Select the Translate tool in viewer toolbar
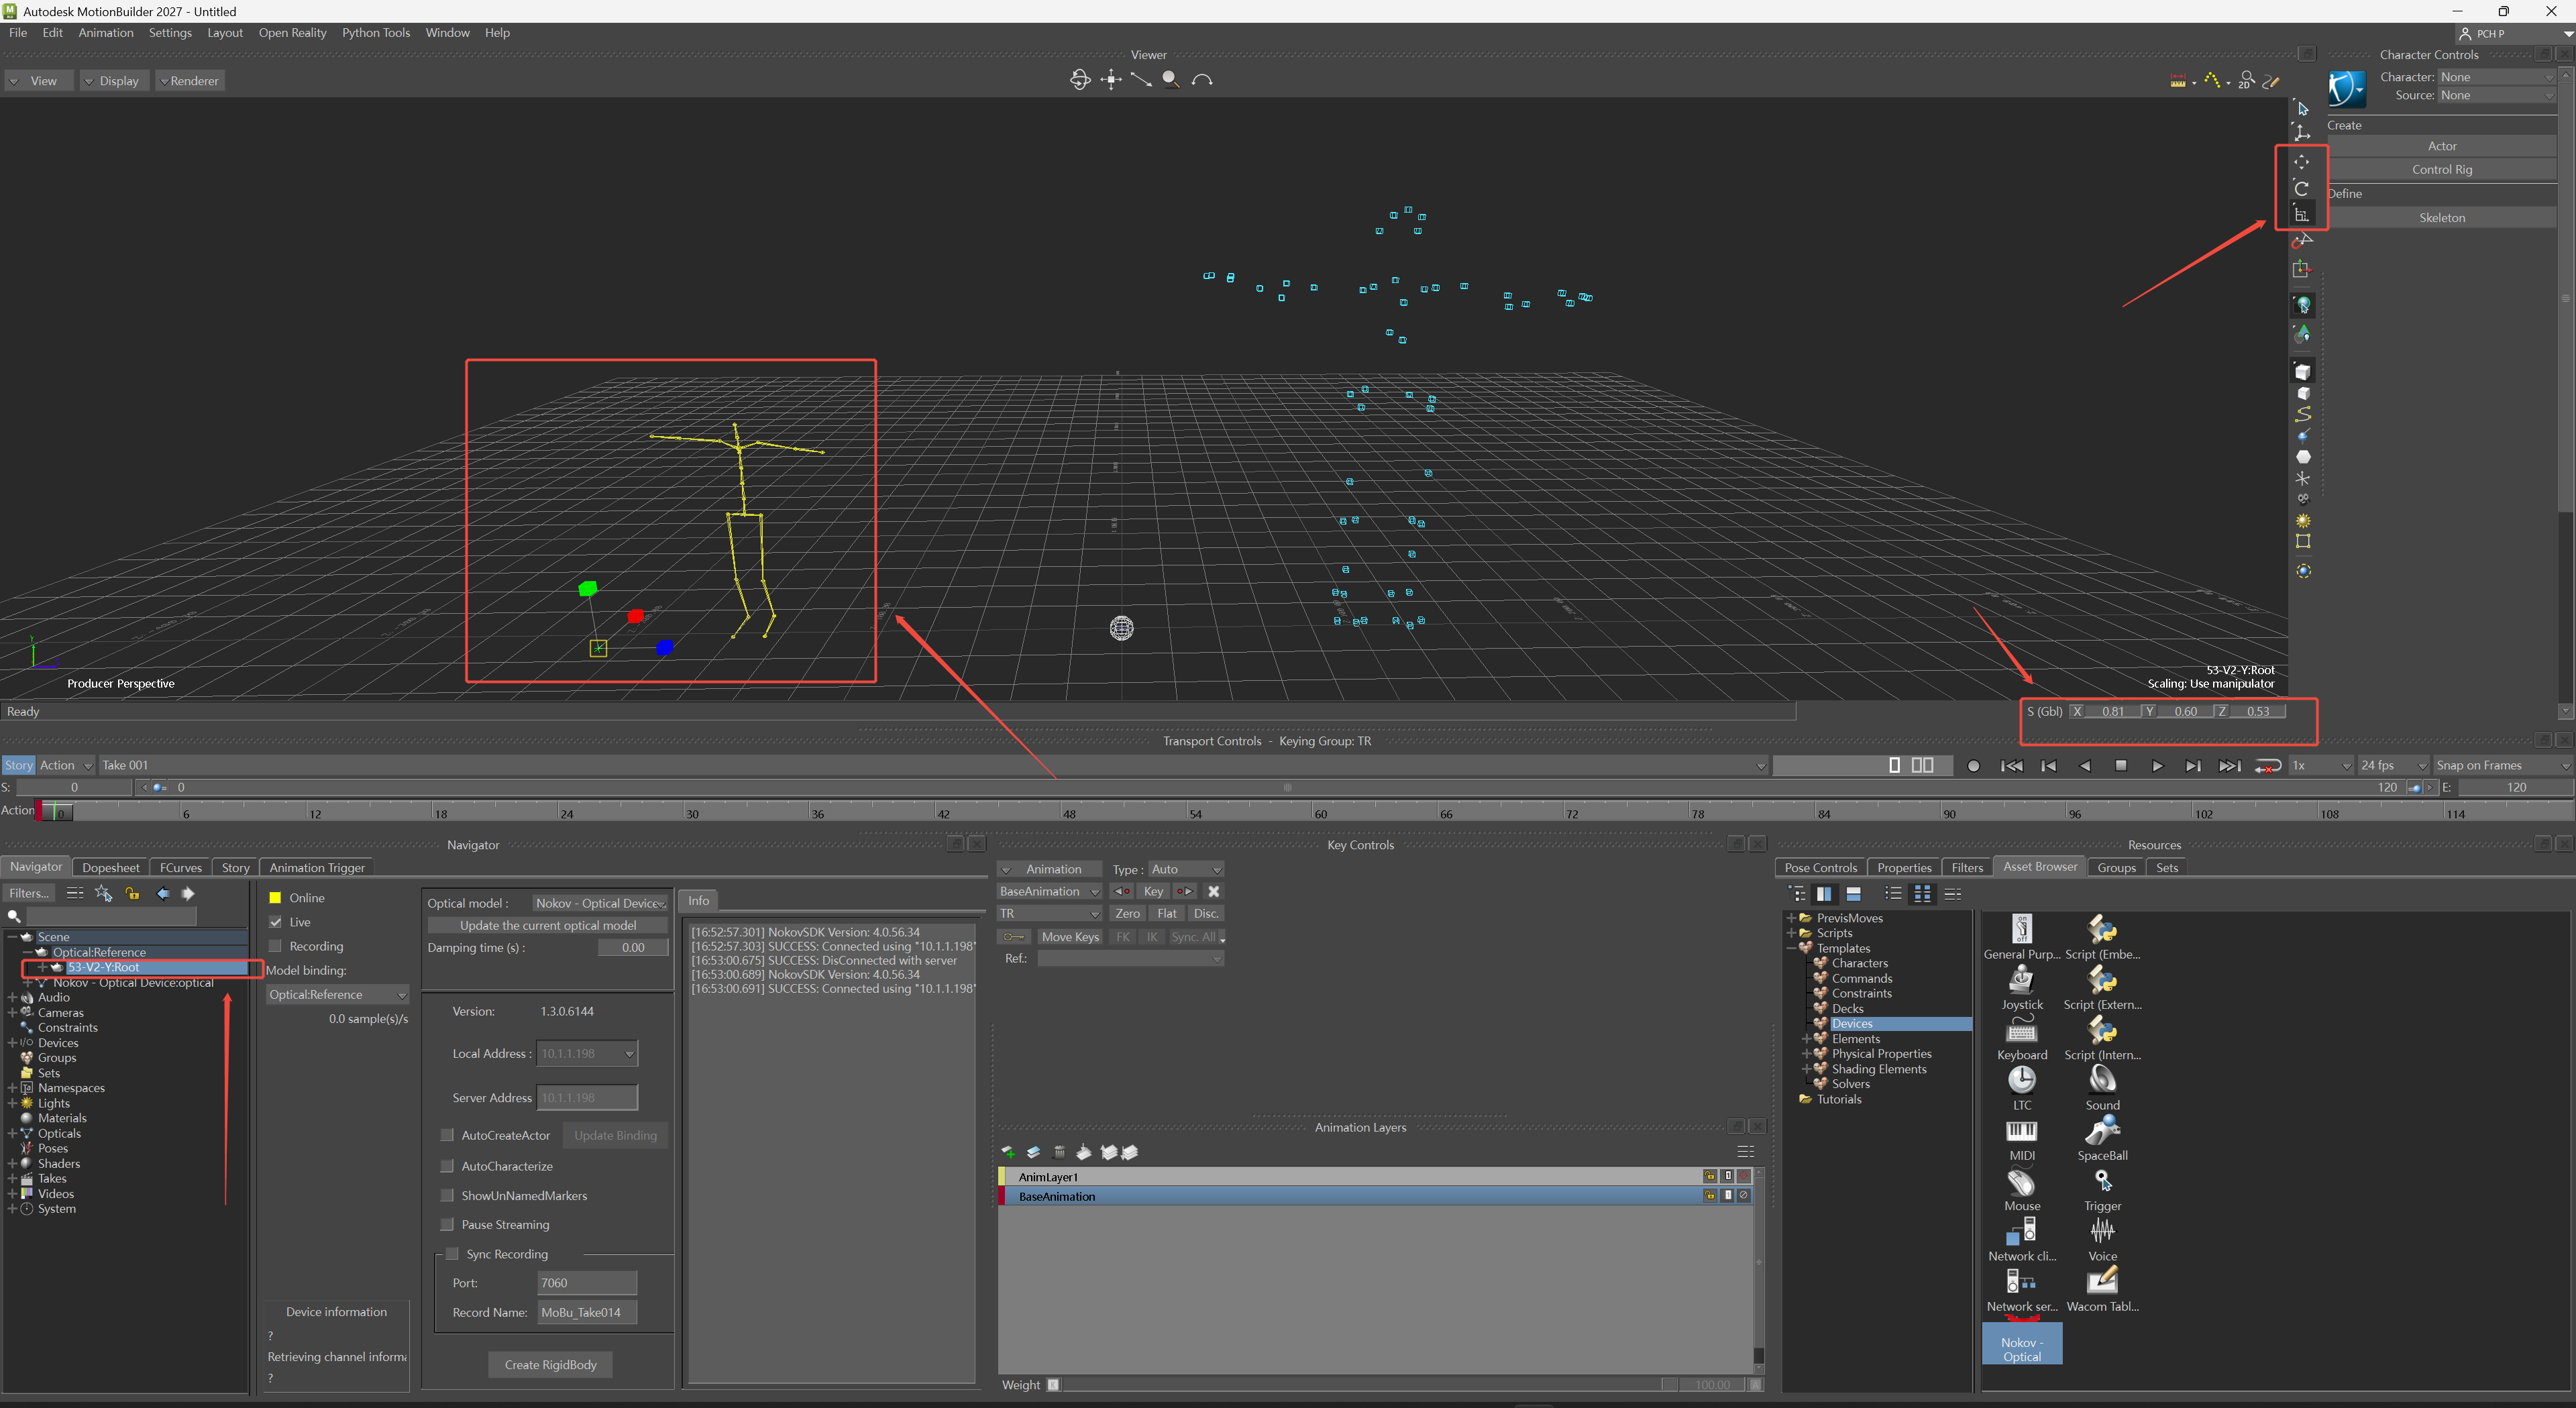The height and width of the screenshot is (1408, 2576). click(x=2301, y=162)
